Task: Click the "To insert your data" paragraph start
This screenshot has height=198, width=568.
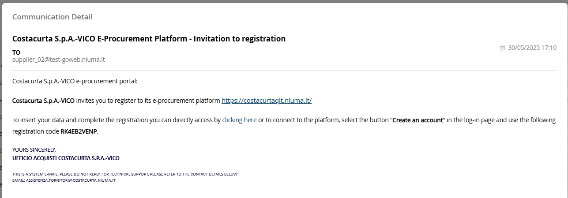Action: (44, 120)
